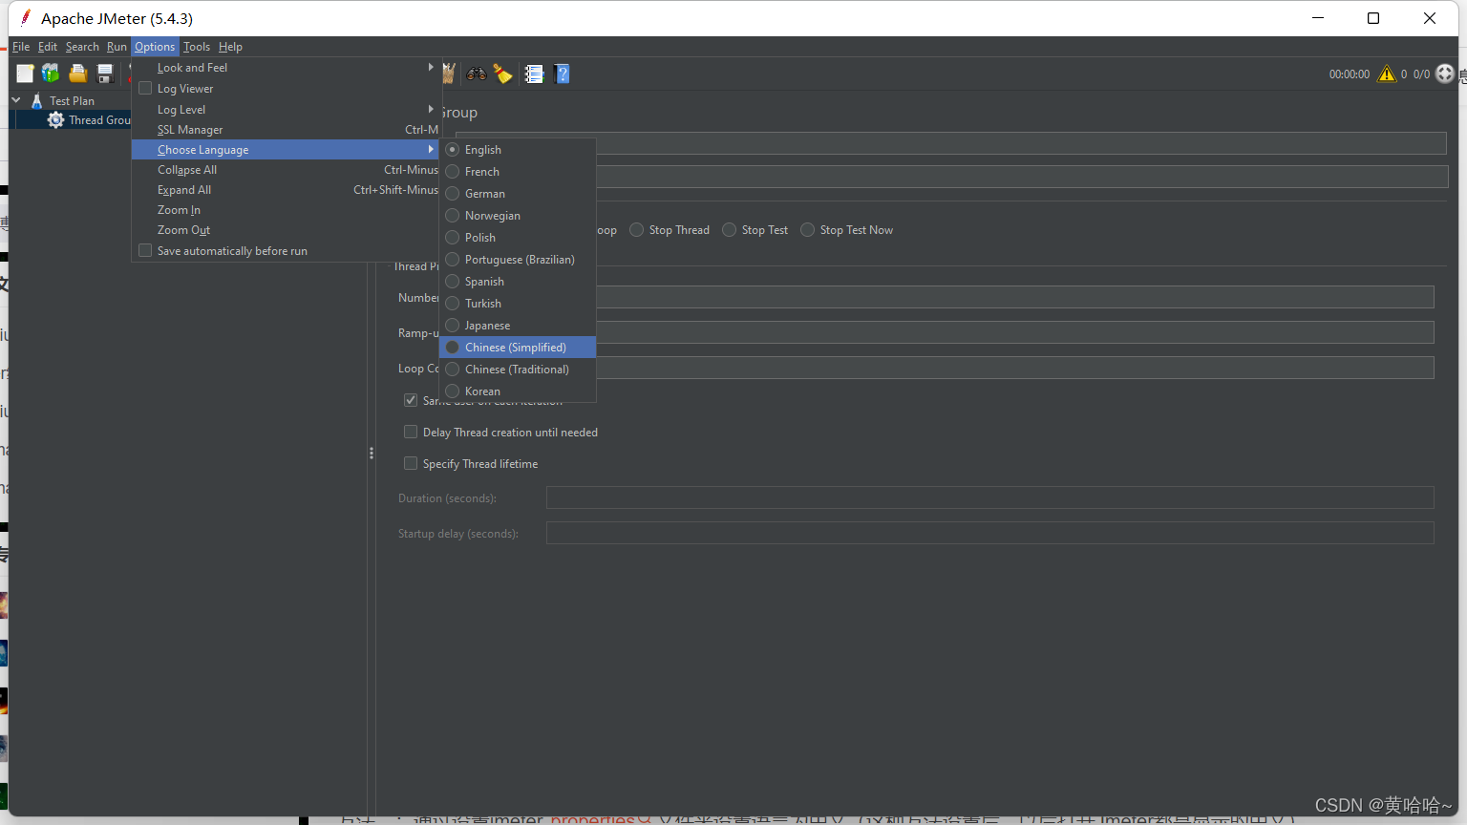1467x825 pixels.
Task: Click the yellow warning triangle icon
Action: click(1387, 74)
